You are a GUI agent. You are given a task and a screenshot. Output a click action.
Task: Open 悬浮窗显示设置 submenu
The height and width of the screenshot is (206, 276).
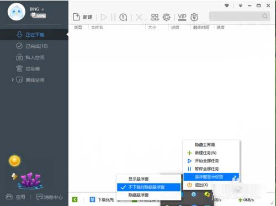tap(211, 177)
